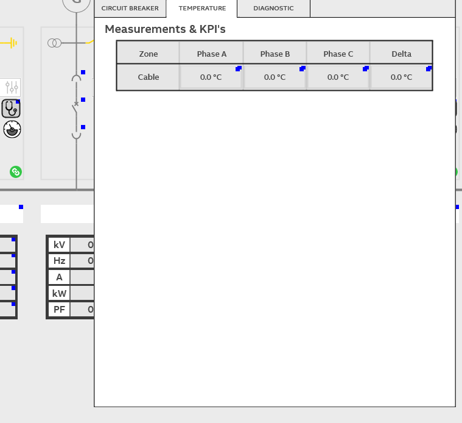Click the Hz measurement label

(59, 261)
